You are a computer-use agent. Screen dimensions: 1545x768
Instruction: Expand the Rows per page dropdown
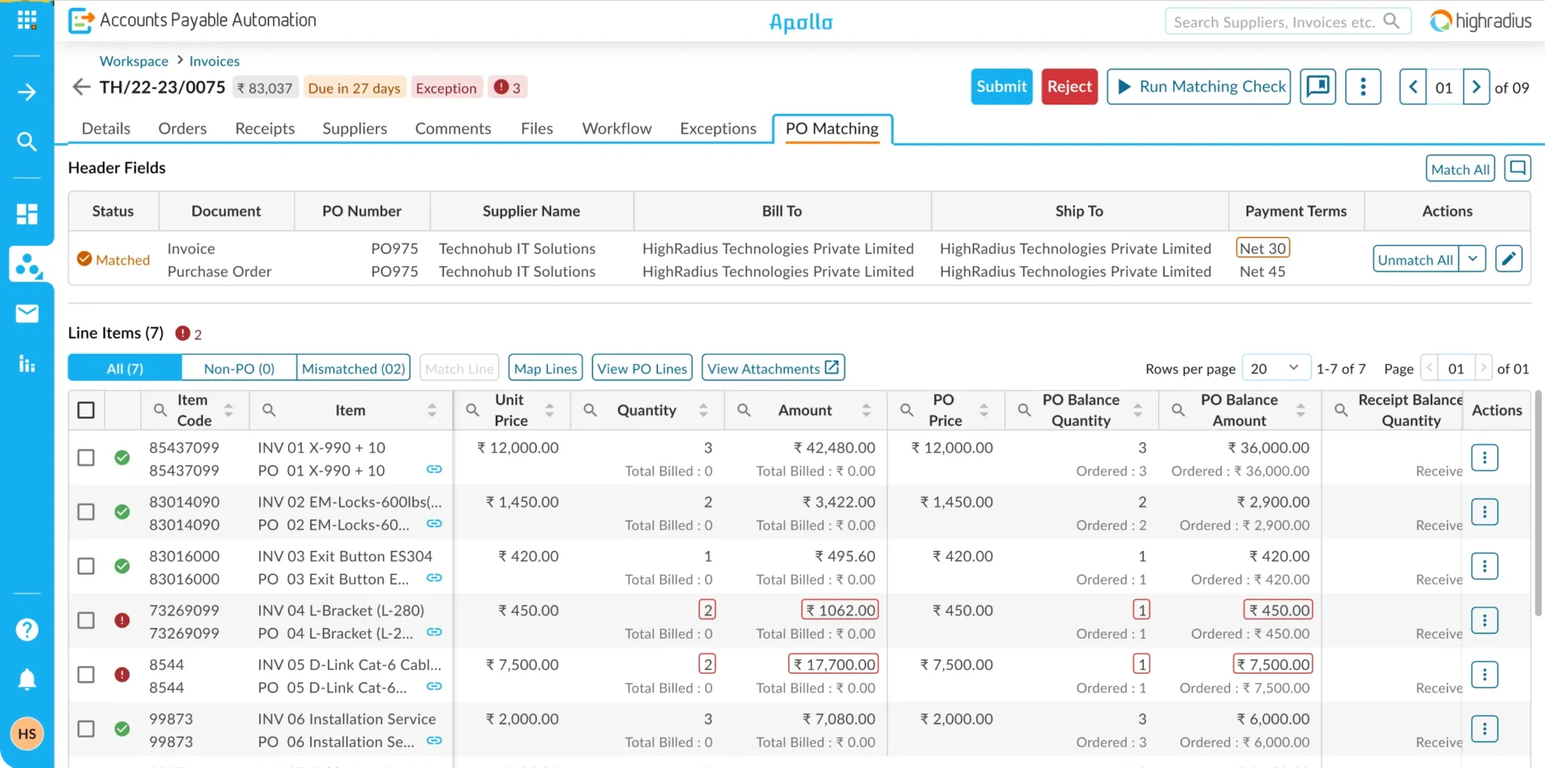pos(1275,368)
